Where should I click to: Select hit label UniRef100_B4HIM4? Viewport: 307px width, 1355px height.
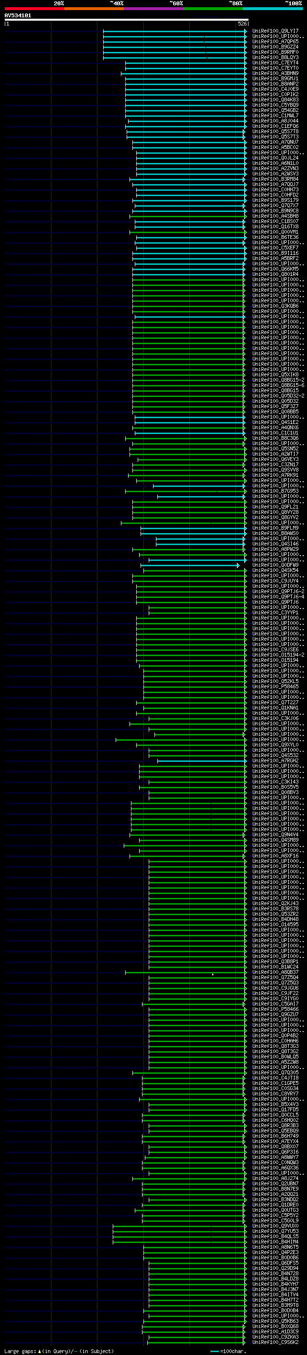pos(275,1242)
